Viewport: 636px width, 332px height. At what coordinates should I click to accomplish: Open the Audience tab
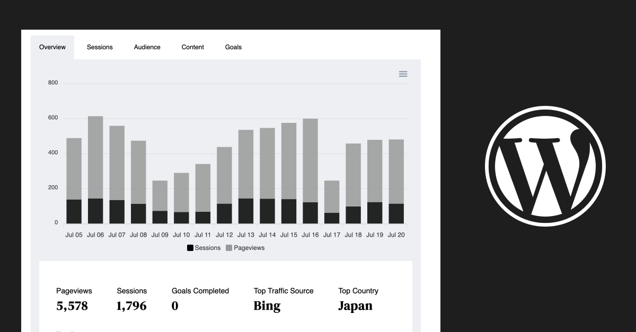tap(147, 47)
